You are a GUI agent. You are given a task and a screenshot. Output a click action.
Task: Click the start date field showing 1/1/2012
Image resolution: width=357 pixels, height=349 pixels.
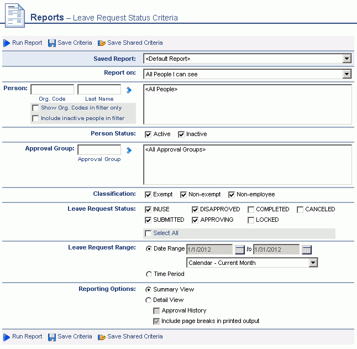click(209, 249)
